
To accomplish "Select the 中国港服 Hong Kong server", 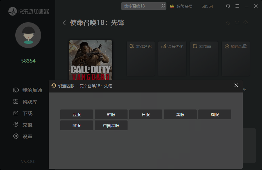I will coord(111,125).
